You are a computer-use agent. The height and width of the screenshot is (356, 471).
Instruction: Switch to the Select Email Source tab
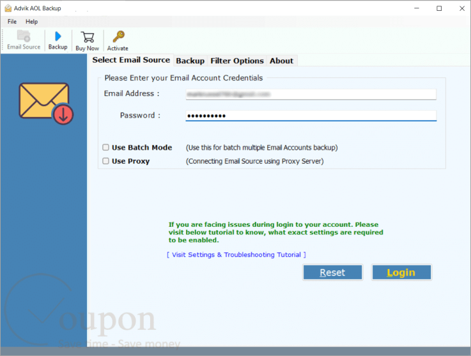click(x=131, y=60)
